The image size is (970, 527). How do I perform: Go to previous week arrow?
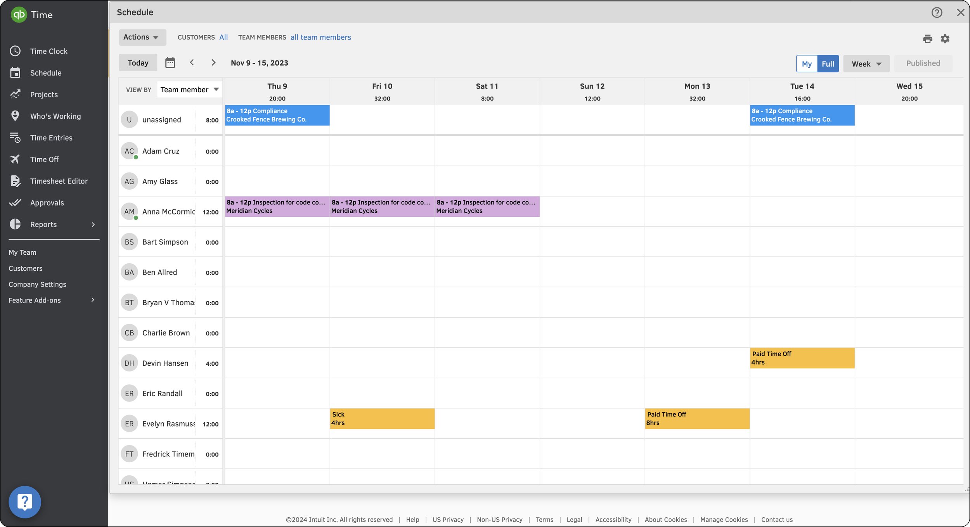pos(192,63)
